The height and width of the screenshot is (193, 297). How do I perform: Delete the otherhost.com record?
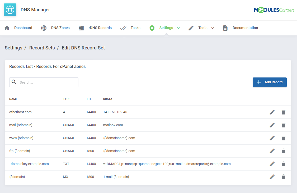point(284,112)
